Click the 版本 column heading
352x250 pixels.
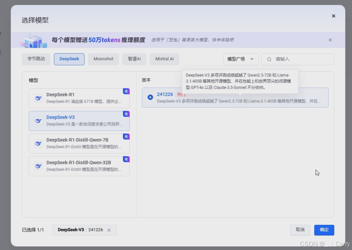pos(146,80)
